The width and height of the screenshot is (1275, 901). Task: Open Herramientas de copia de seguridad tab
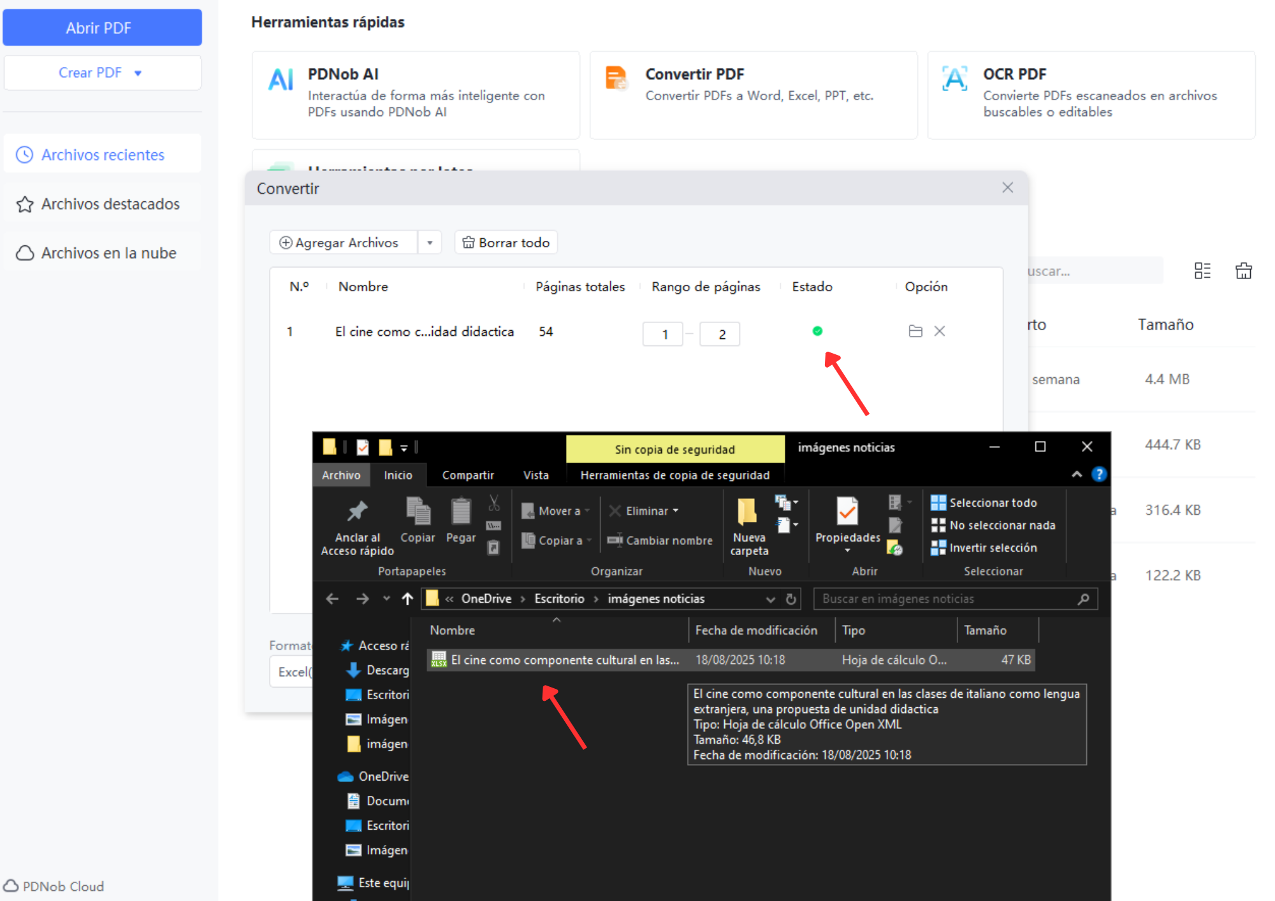tap(674, 475)
